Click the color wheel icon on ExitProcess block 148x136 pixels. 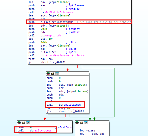(19, 123)
